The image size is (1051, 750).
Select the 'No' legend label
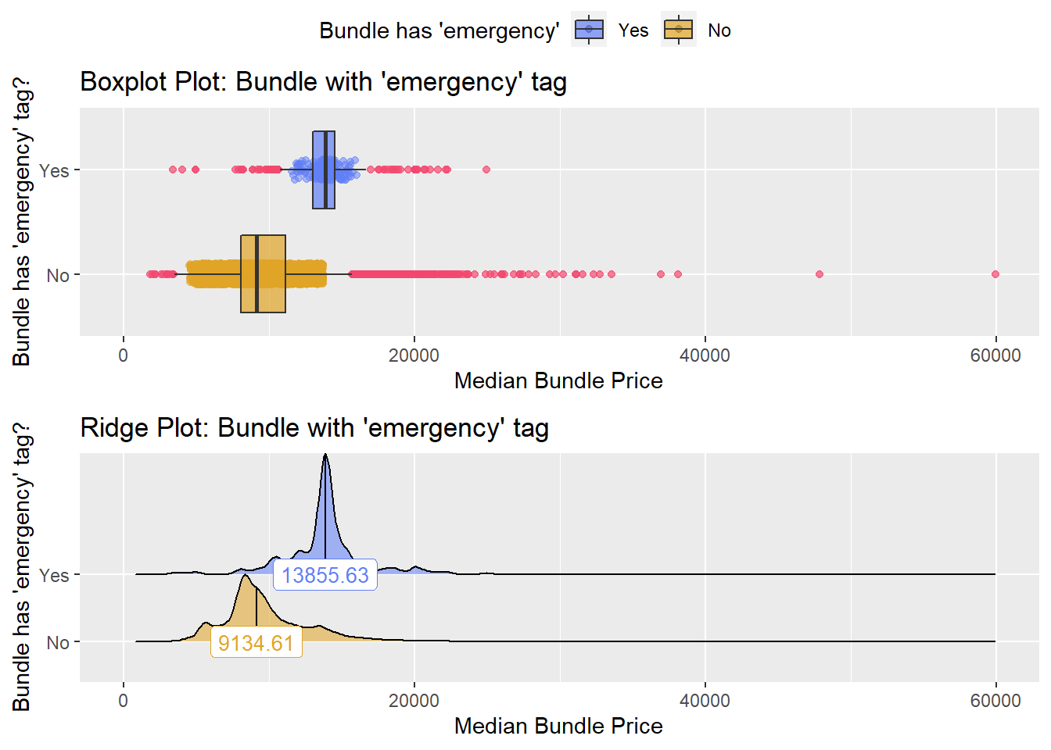(x=719, y=30)
